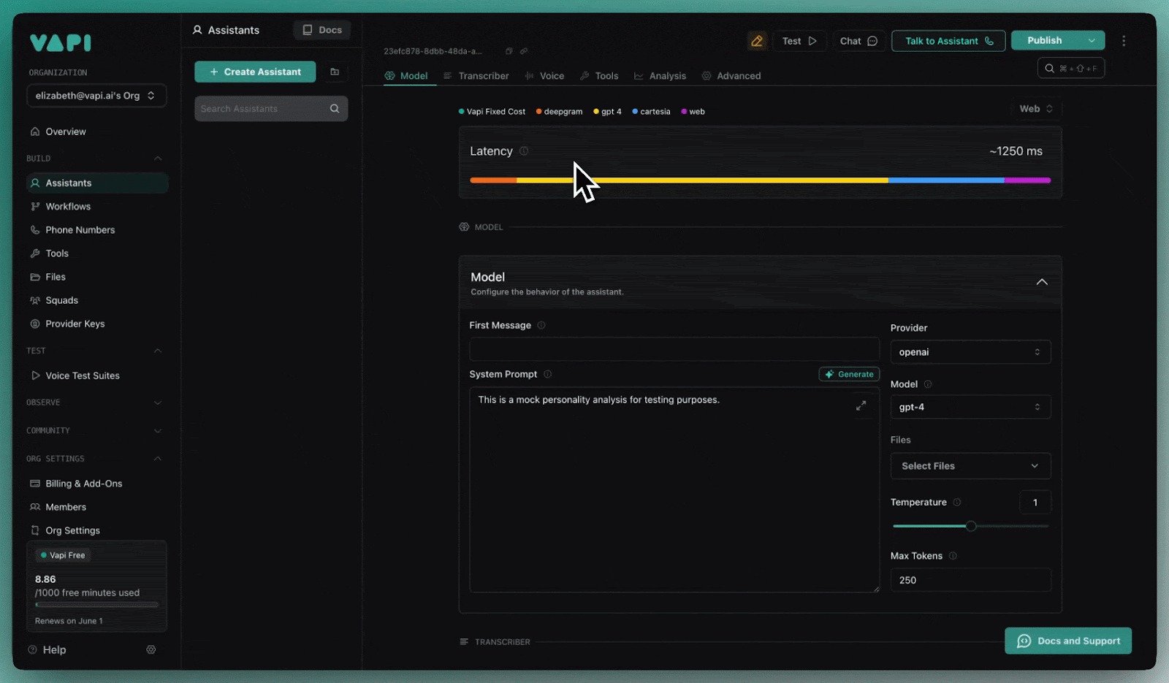Click the Docs button
This screenshot has height=683, width=1169.
(322, 30)
